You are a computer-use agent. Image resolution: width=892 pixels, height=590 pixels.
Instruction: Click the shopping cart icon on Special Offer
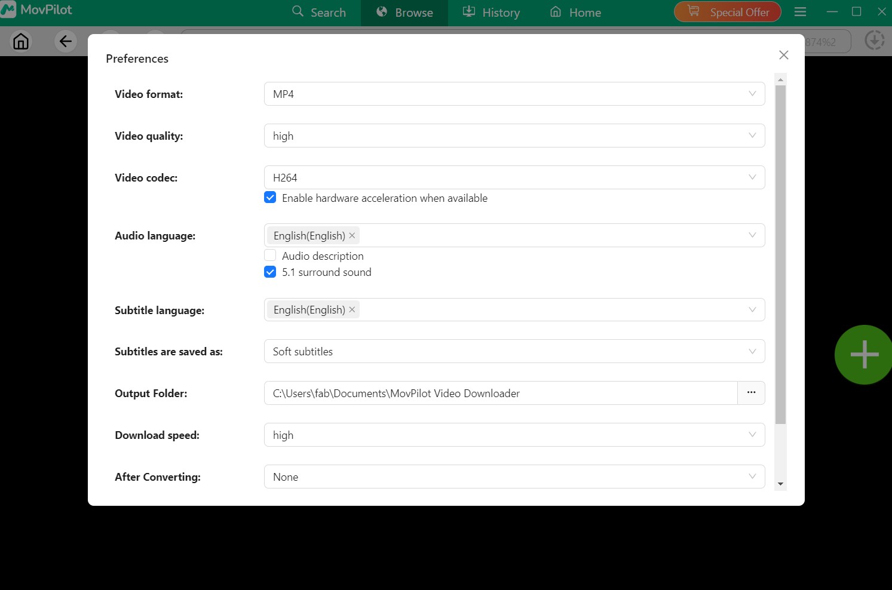pos(692,11)
